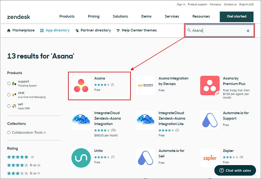Open the Contact us link
The height and width of the screenshot is (179, 261).
pyautogui.click(x=230, y=4)
